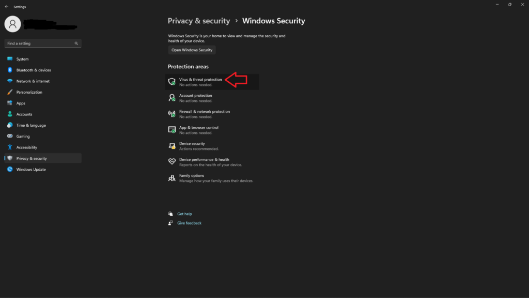Click the App & browser control icon
This screenshot has width=529, height=298.
coord(172,130)
